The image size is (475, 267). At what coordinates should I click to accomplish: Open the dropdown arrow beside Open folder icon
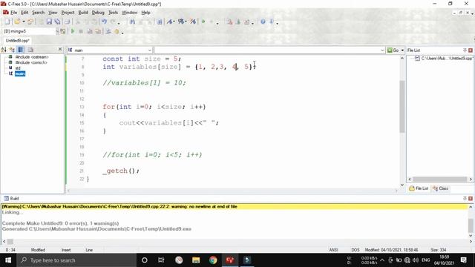coord(24,22)
